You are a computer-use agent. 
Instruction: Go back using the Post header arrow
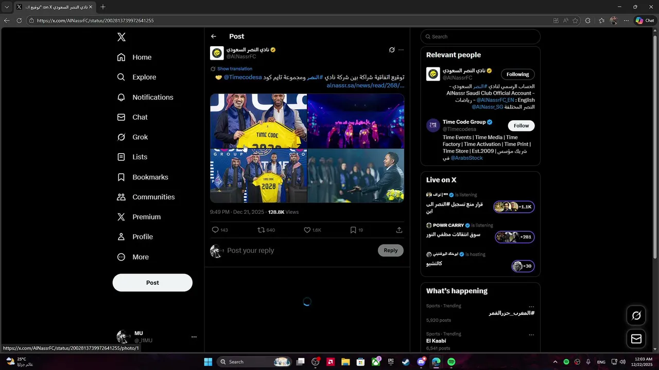[214, 36]
